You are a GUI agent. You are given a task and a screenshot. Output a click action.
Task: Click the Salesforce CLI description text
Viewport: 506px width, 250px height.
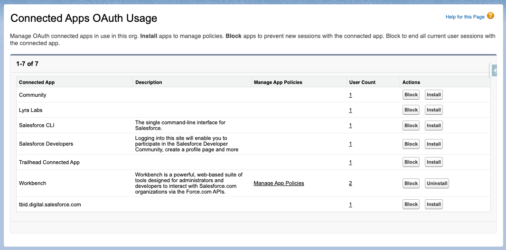click(x=180, y=126)
